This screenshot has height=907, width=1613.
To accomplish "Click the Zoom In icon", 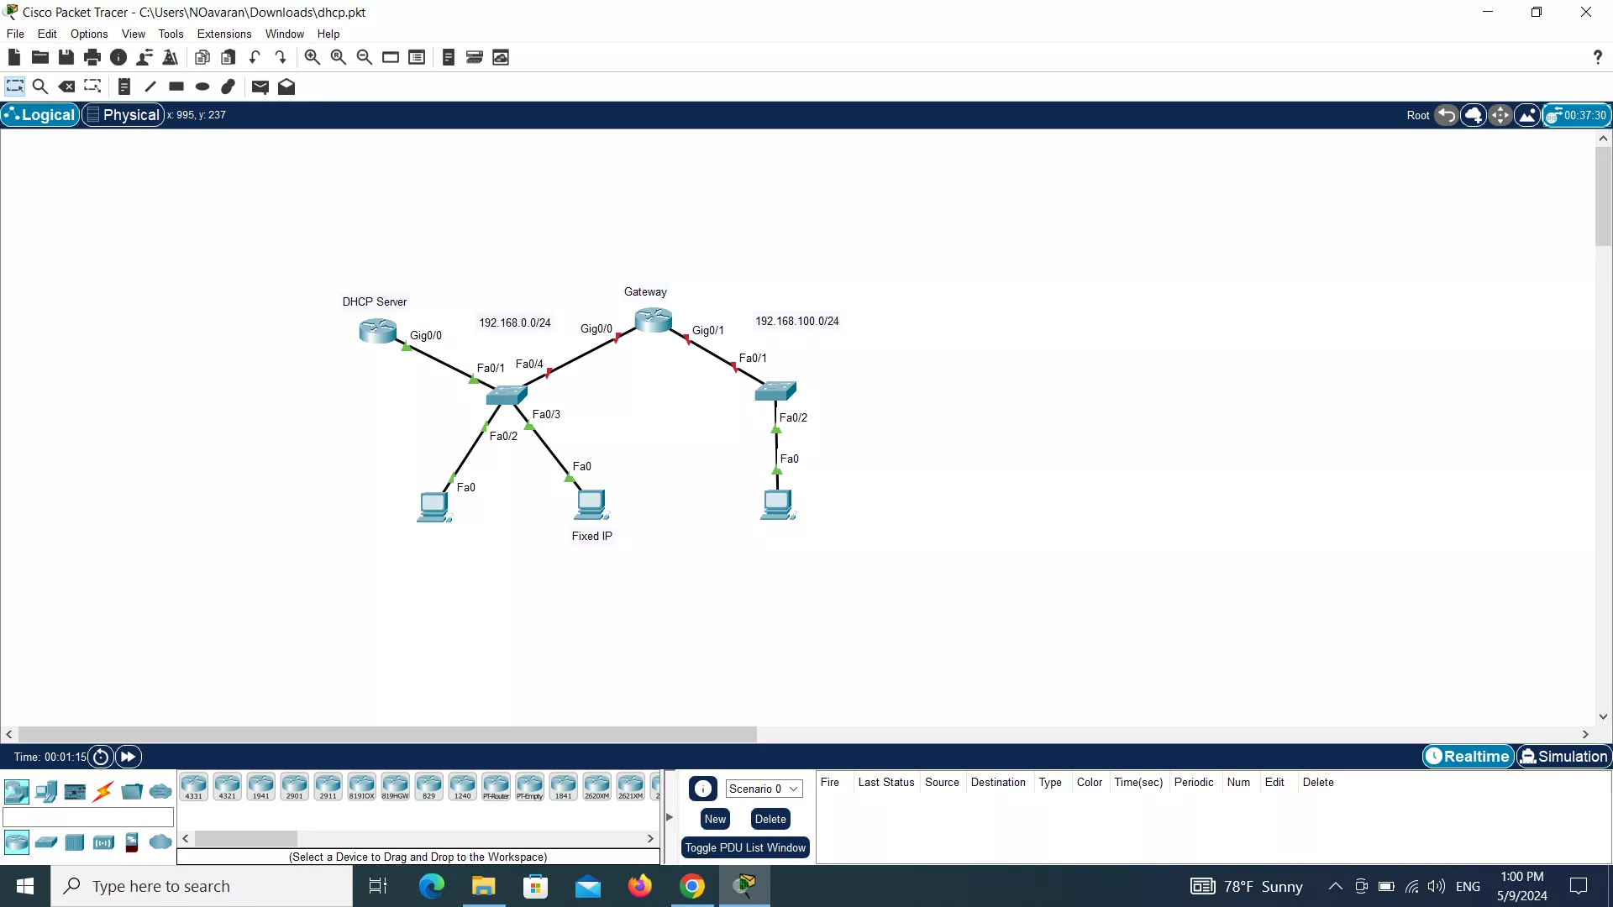I will (312, 57).
